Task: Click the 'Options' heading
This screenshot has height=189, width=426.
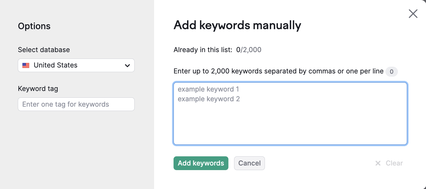Action: [34, 26]
